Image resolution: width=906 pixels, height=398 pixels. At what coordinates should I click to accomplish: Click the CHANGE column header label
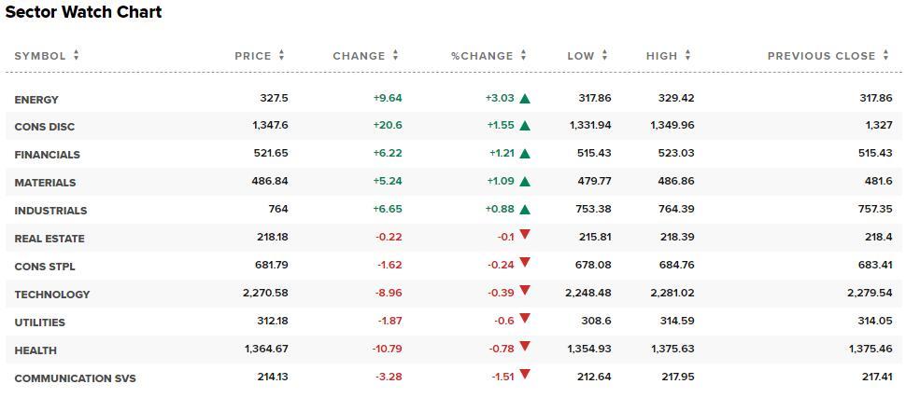[359, 56]
